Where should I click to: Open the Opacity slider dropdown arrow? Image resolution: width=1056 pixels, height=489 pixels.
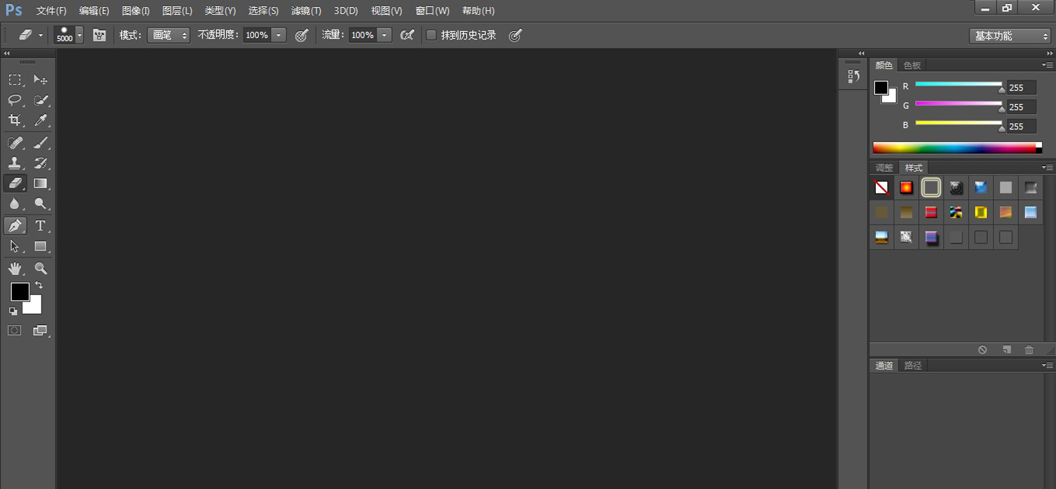tap(279, 35)
